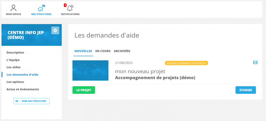This screenshot has width=266, height=121.
Task: Click the blue Etudier button
Action: (246, 90)
